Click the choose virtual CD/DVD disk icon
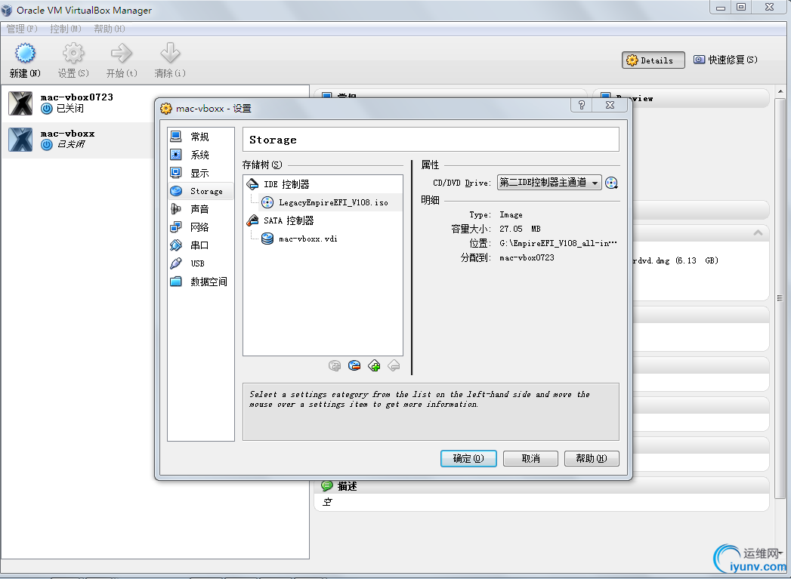The height and width of the screenshot is (579, 791). coord(611,183)
